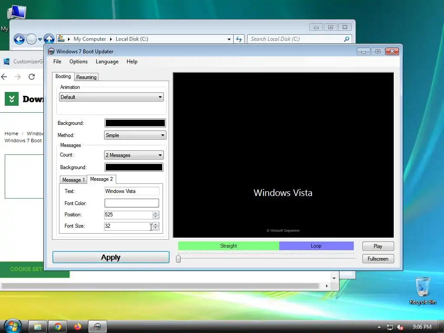Click the browser back arrow
The image size is (444, 333).
(x=4, y=76)
